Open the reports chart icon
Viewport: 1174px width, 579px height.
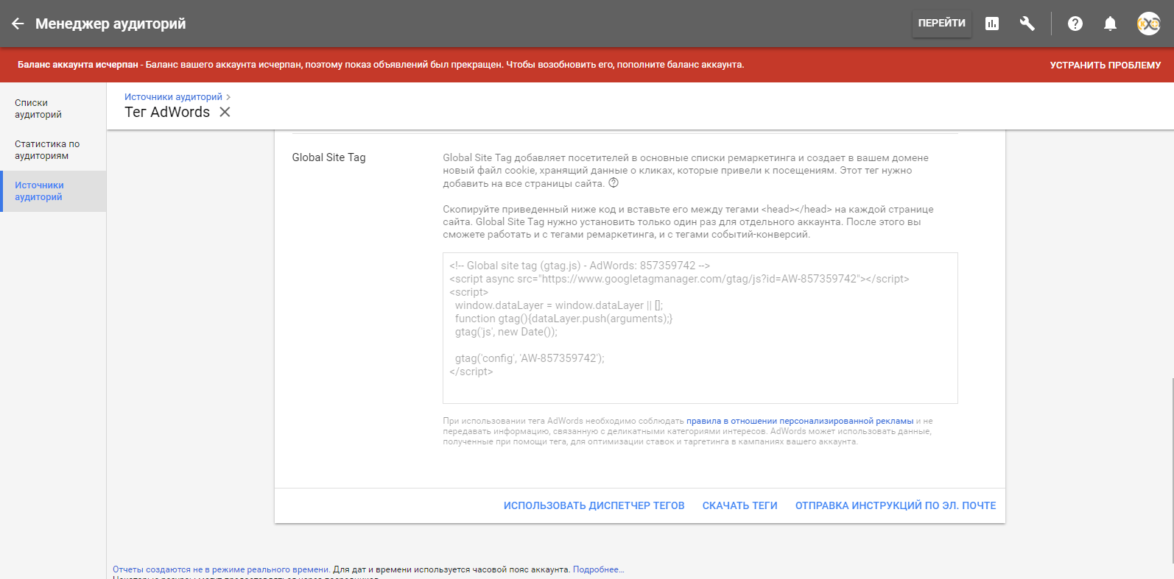point(992,24)
